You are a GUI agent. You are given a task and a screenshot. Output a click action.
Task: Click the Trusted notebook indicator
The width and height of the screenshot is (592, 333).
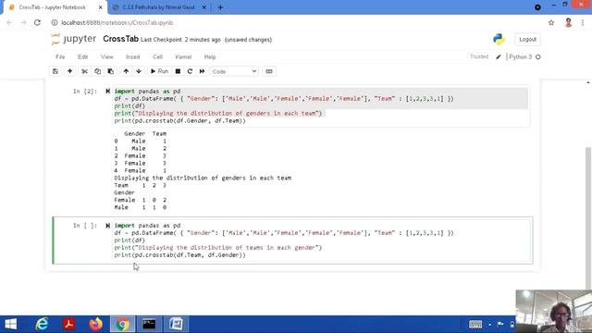(479, 56)
